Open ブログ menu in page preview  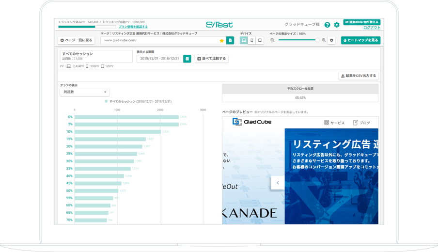[x=361, y=123]
